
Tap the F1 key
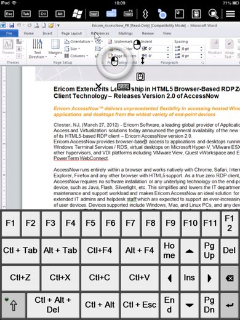[10, 223]
